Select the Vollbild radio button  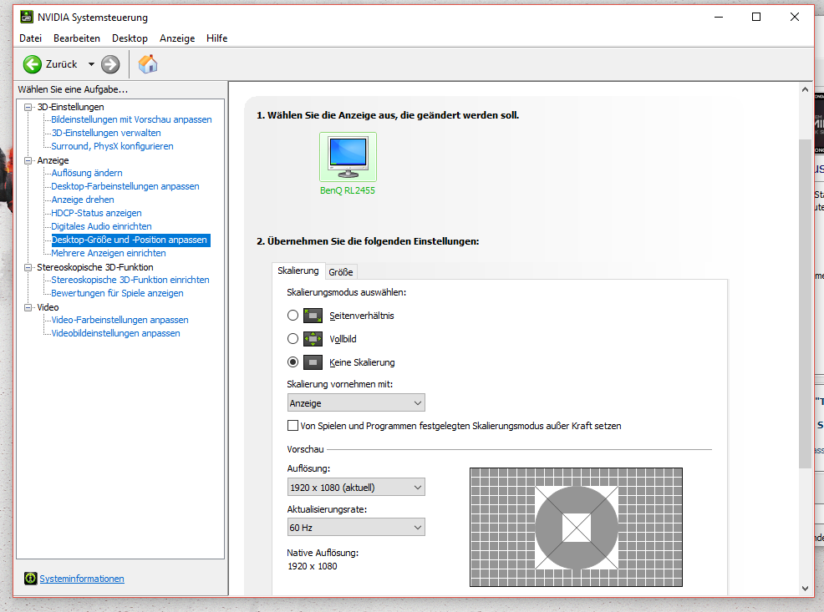(292, 339)
